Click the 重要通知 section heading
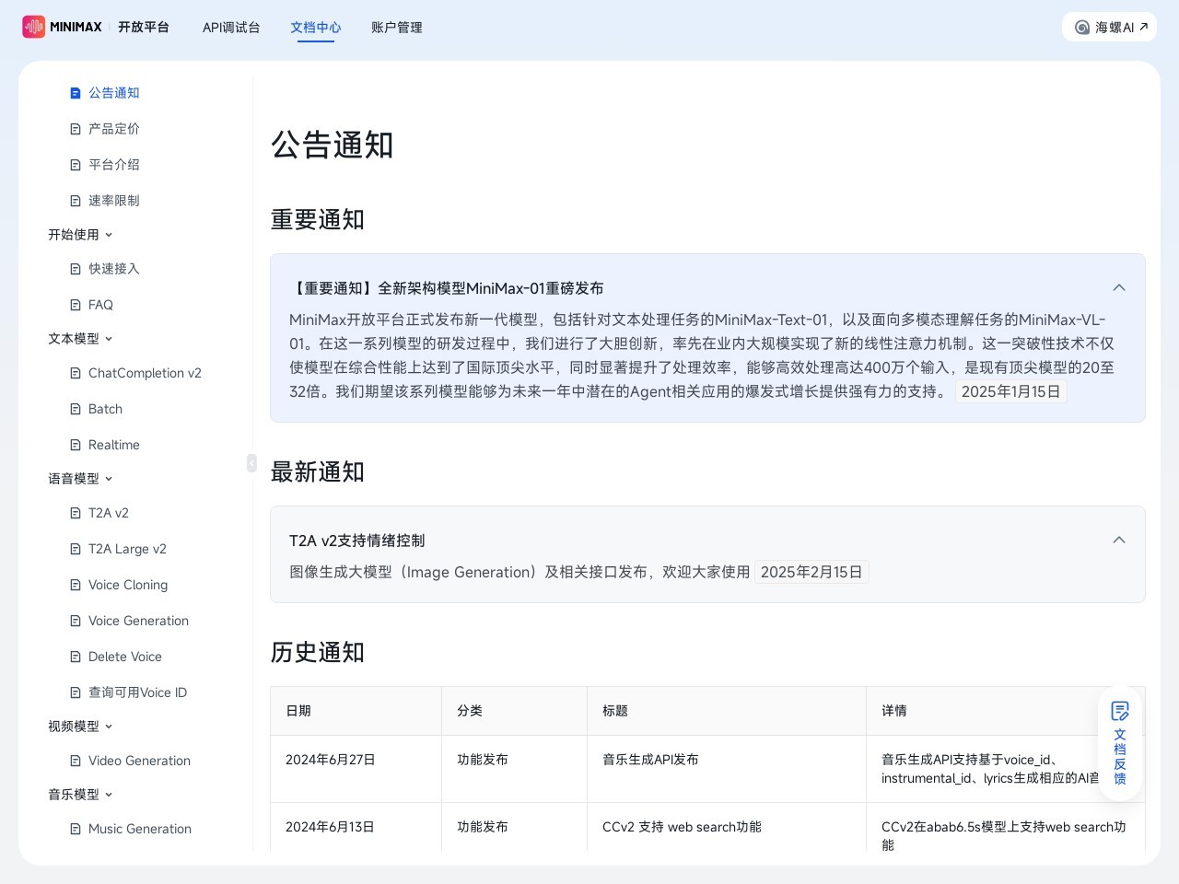Screen dimensions: 1179x884 pyautogui.click(x=318, y=219)
